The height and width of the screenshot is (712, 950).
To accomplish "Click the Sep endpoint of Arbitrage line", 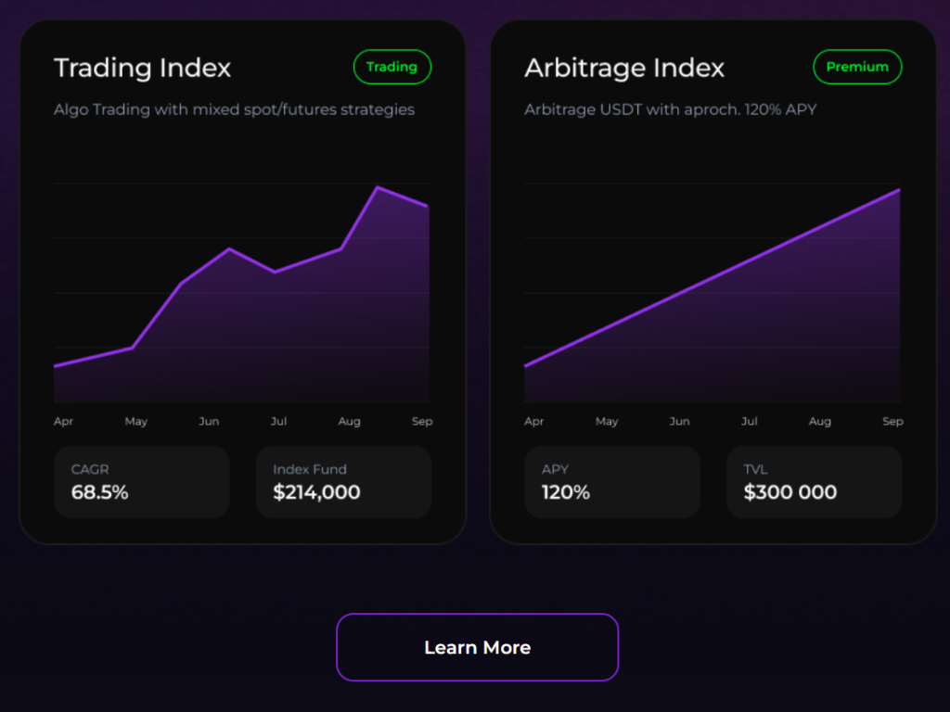I will click(899, 190).
